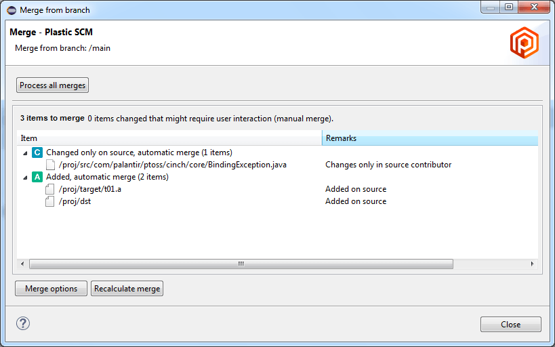Sort by the Item column header
Screen dimensions: 555x347
pos(169,138)
